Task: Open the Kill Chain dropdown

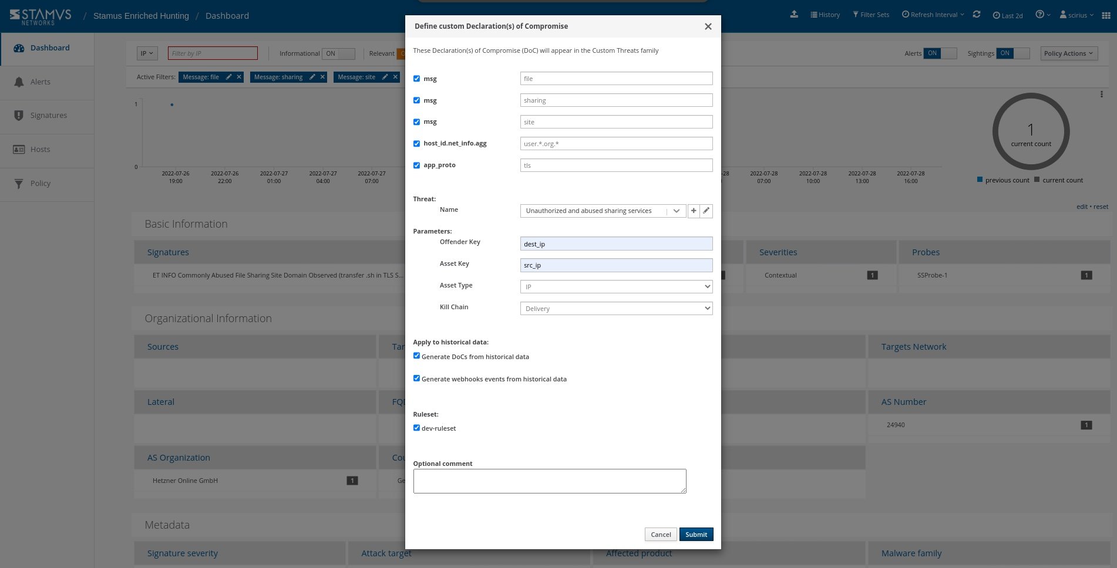Action: [x=616, y=309]
